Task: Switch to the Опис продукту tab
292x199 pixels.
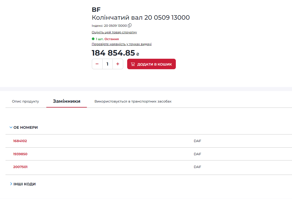Action: [x=25, y=101]
